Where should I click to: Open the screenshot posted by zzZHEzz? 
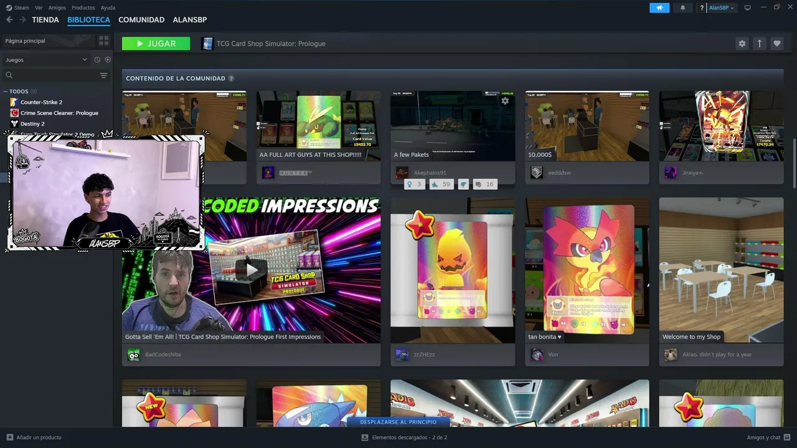[x=453, y=270]
